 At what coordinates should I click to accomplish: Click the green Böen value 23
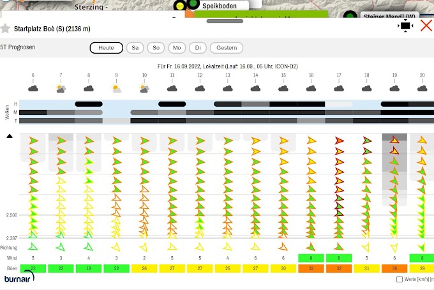[x=33, y=268]
